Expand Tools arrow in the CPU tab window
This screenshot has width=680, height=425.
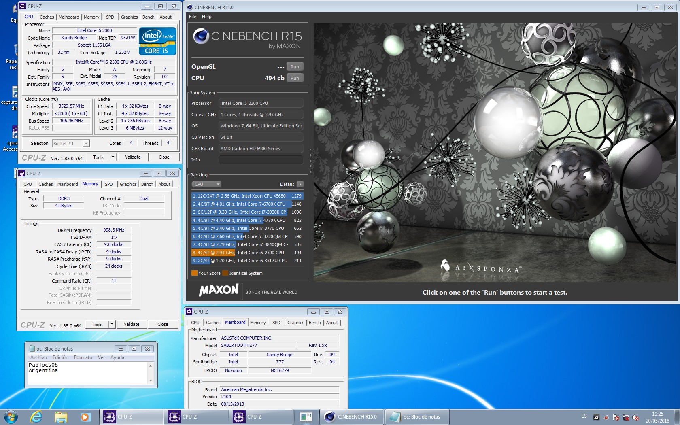click(113, 157)
